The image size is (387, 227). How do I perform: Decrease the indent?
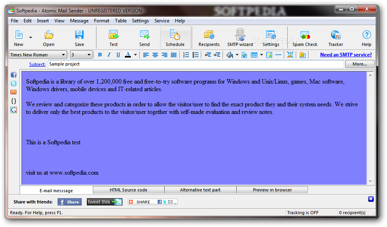208,55
